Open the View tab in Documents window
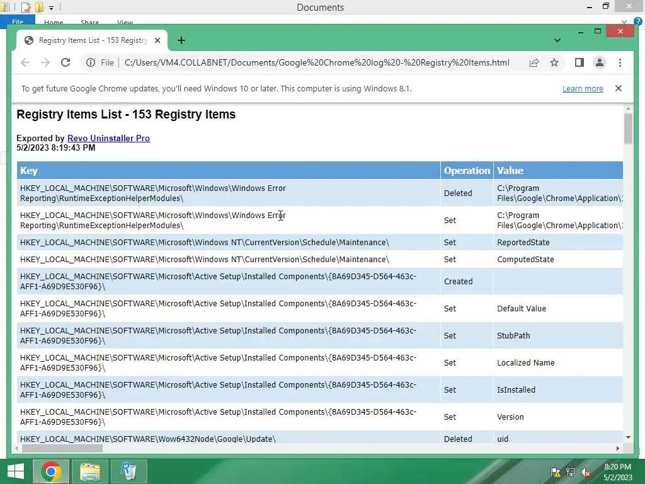 point(125,23)
